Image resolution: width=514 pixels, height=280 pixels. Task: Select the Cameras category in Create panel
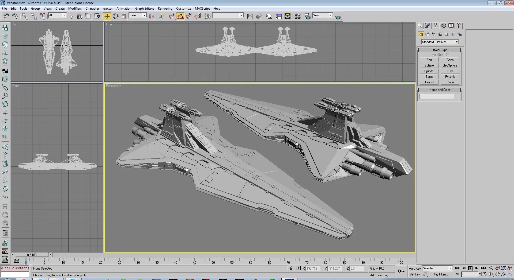(x=440, y=34)
